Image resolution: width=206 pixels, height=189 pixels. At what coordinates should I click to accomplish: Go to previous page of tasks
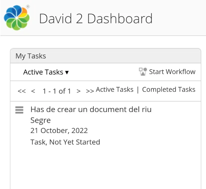[x=33, y=91]
